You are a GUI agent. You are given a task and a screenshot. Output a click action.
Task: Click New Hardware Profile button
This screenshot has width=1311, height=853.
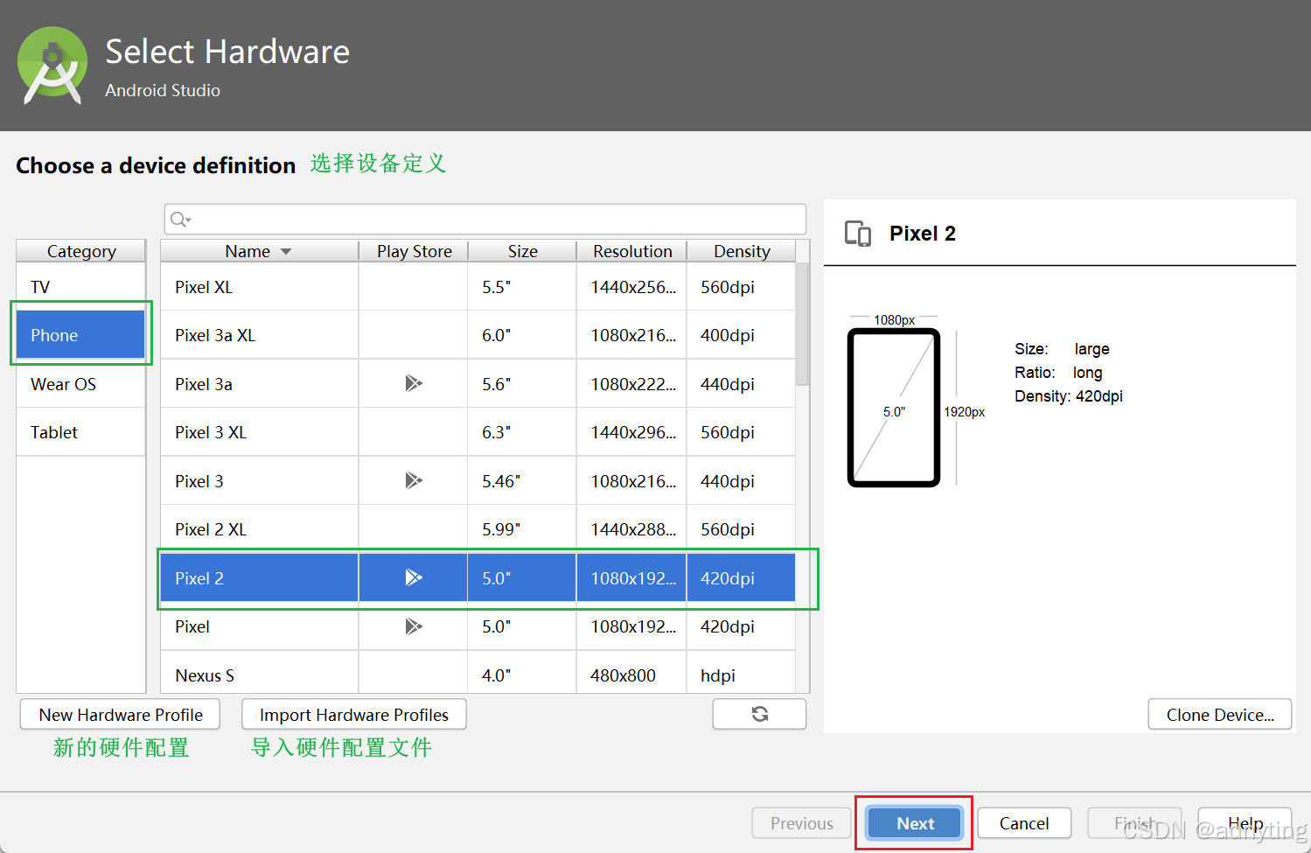pos(120,715)
